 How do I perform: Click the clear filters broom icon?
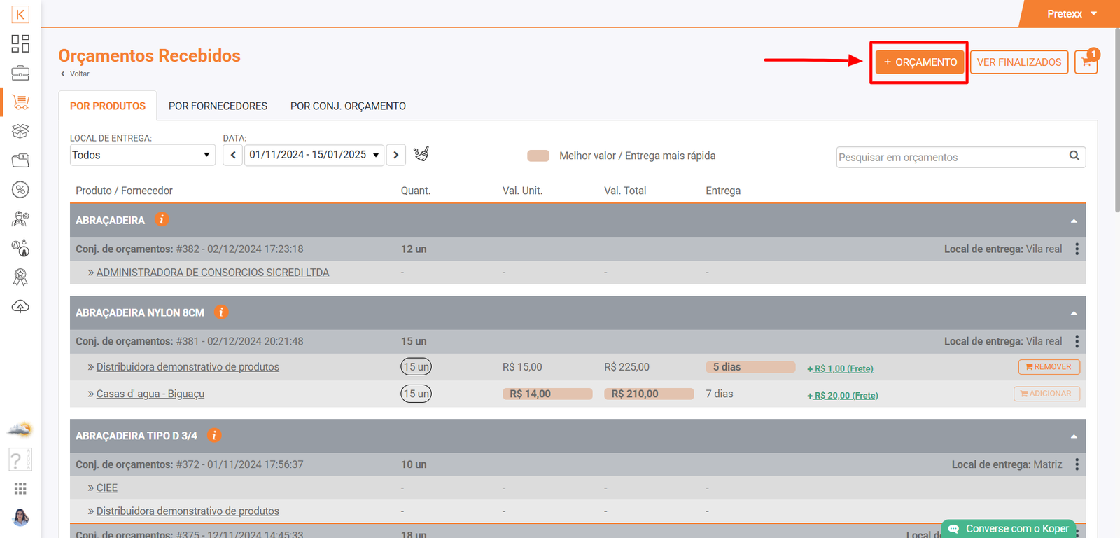(421, 154)
